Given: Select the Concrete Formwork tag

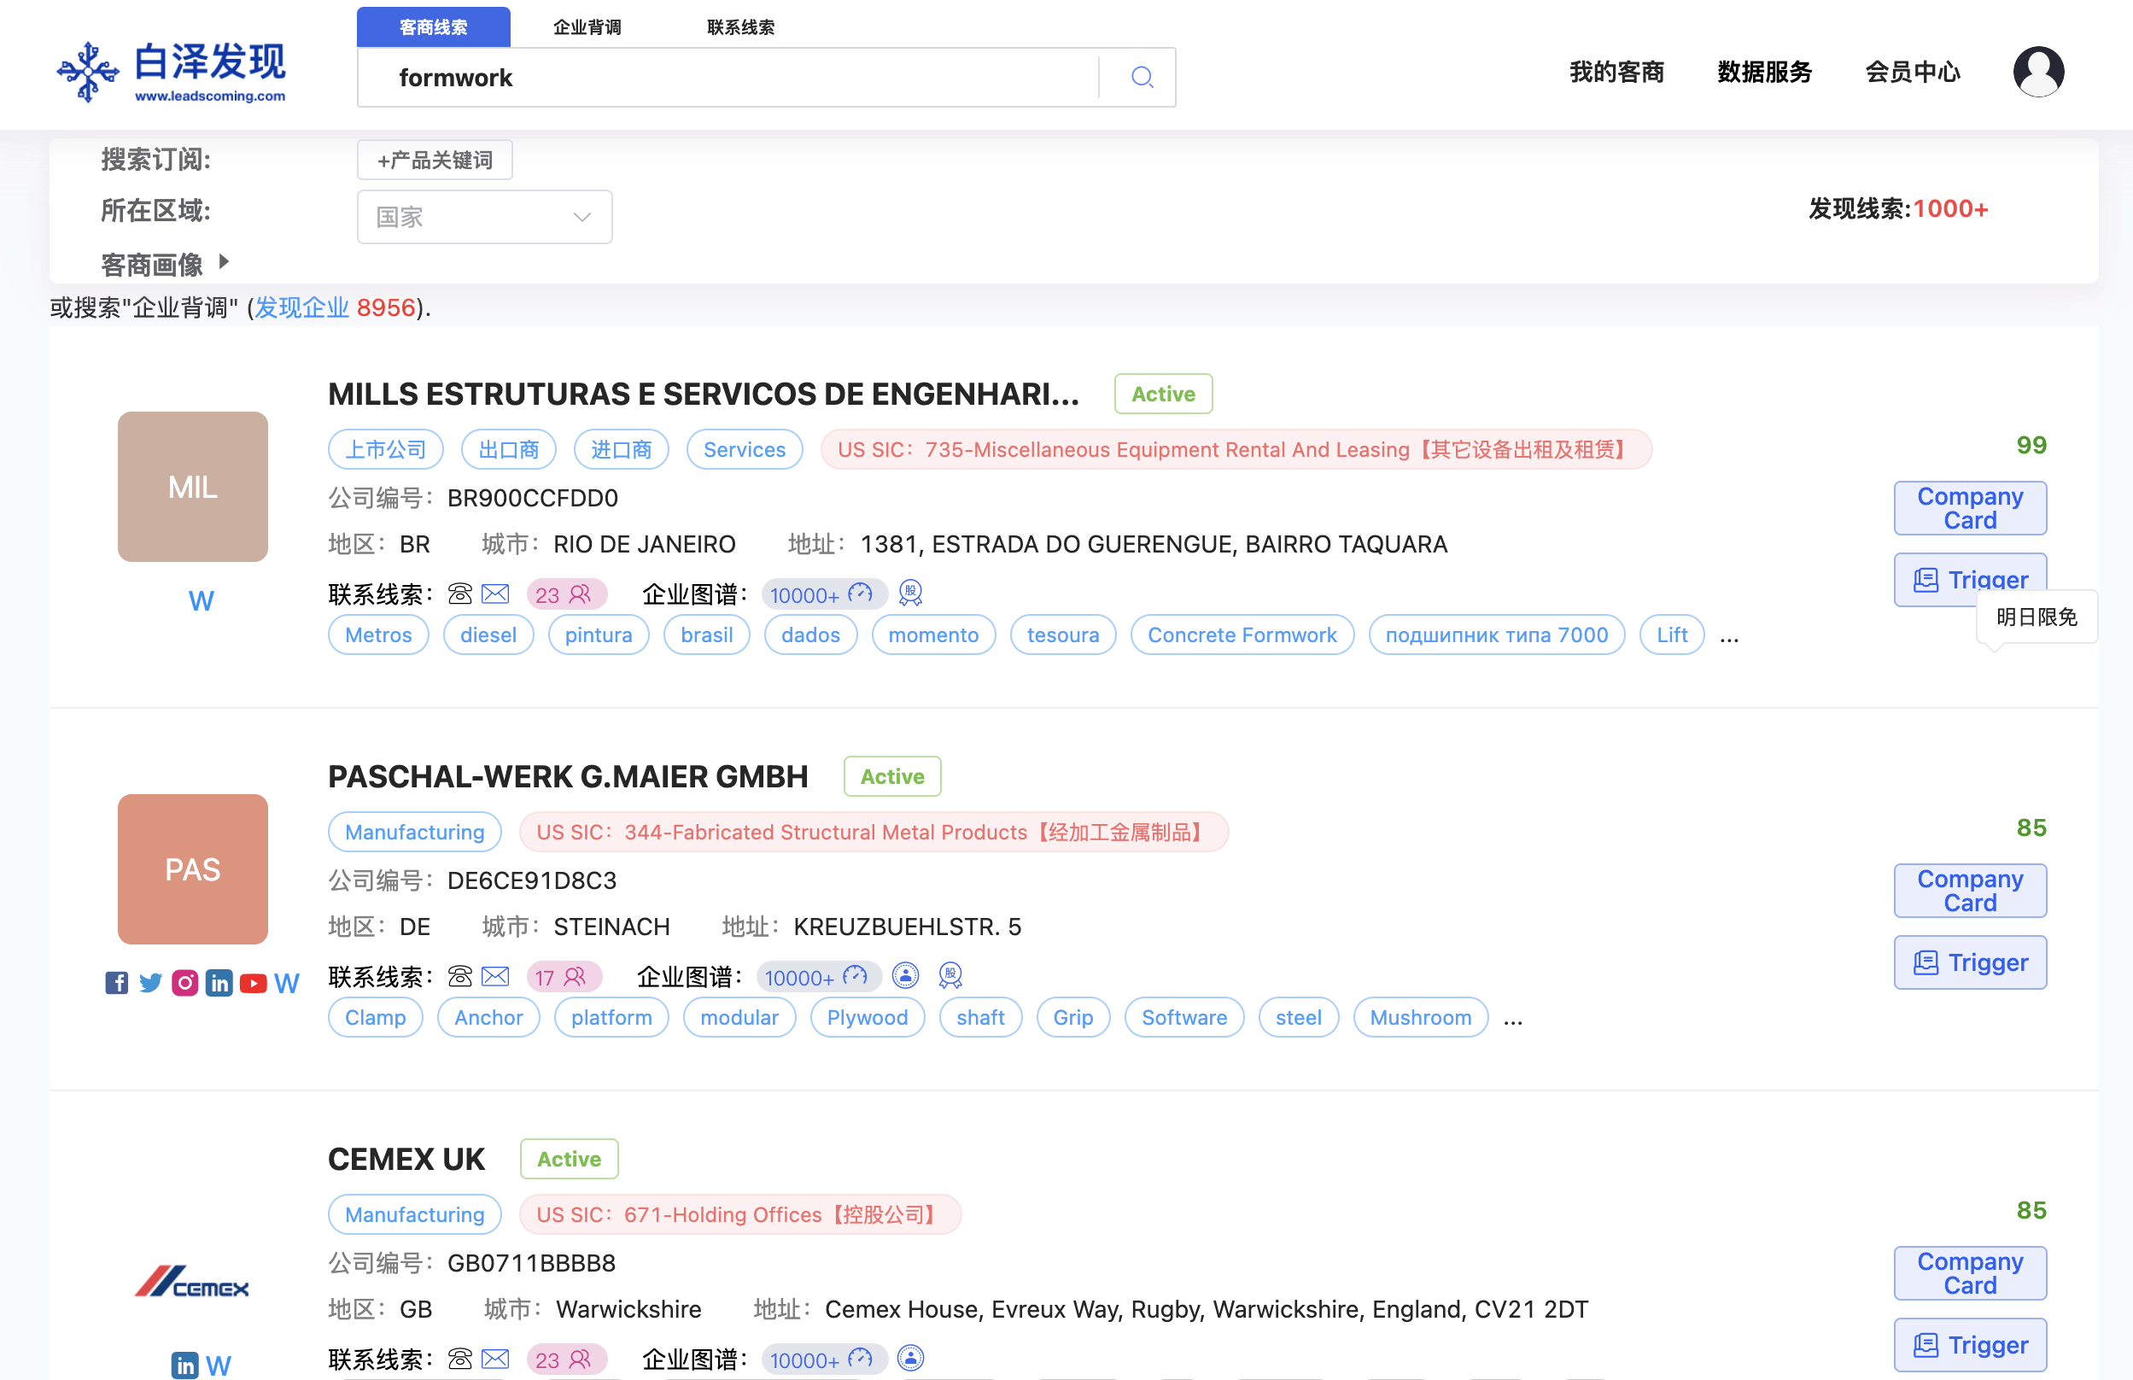Looking at the screenshot, I should (x=1242, y=634).
